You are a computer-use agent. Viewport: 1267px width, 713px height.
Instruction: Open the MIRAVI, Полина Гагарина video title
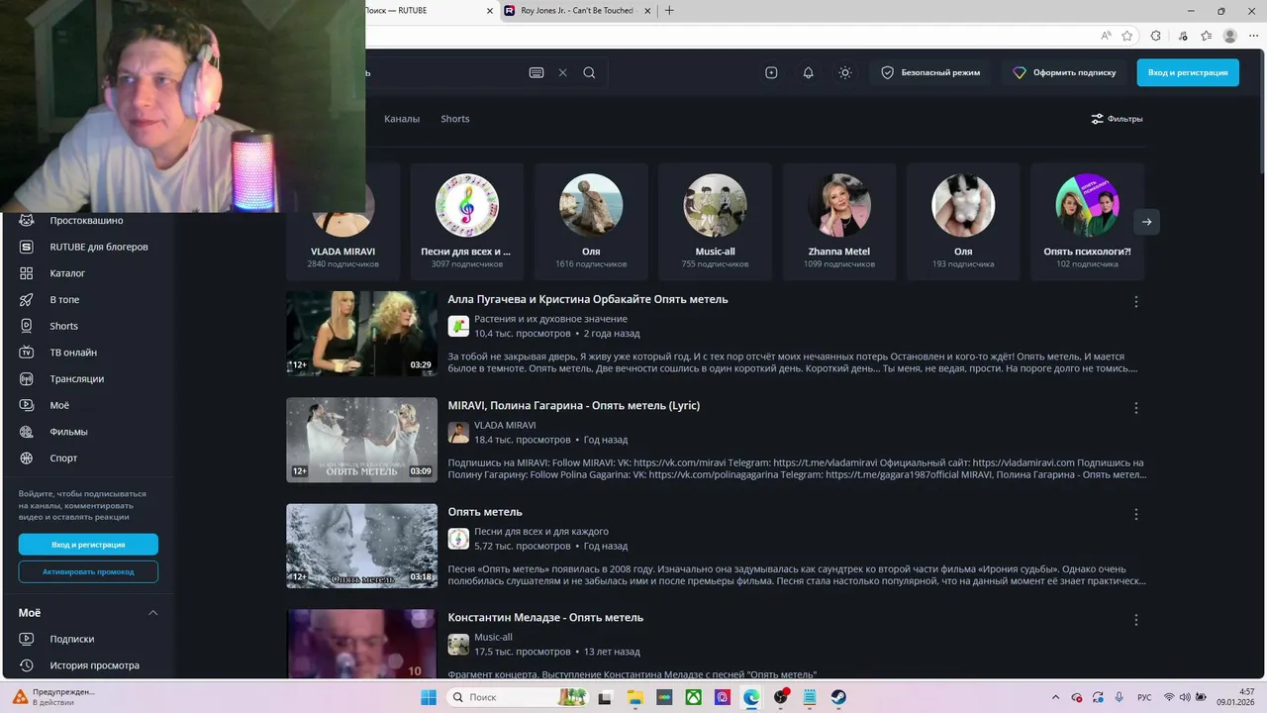573,406
